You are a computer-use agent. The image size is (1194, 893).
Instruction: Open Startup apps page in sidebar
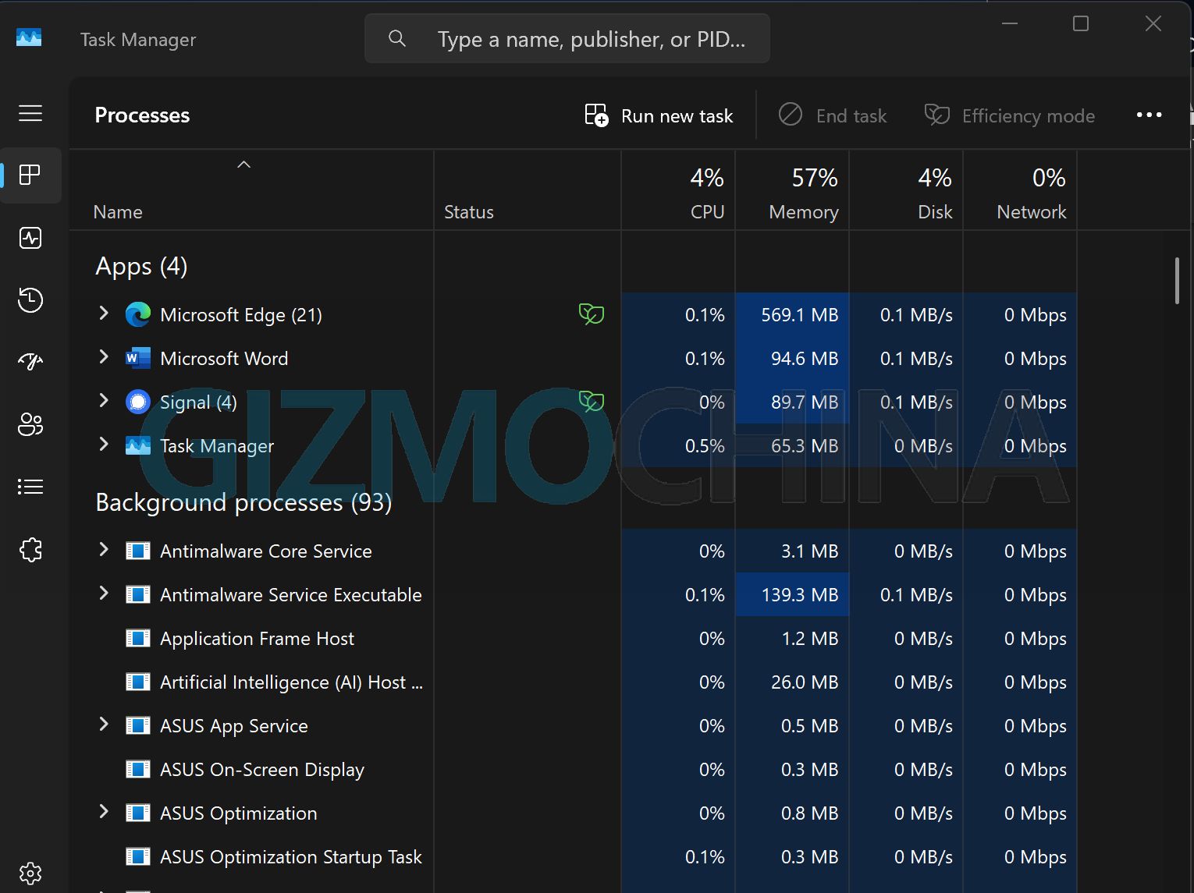point(30,362)
